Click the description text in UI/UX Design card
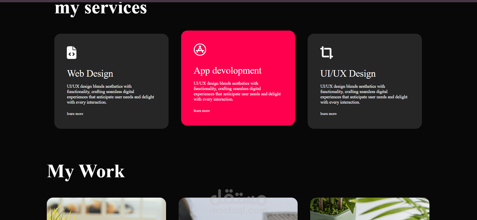This screenshot has width=477, height=220. [364, 94]
